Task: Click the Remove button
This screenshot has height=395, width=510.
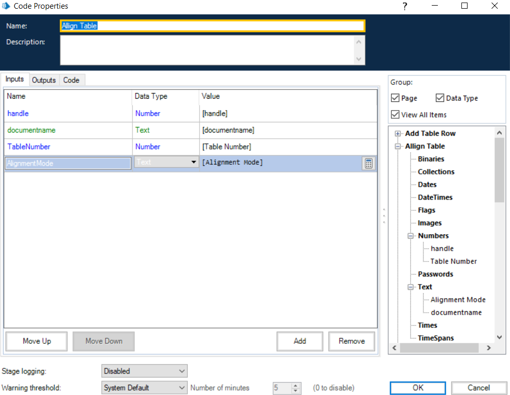Action: tap(351, 341)
